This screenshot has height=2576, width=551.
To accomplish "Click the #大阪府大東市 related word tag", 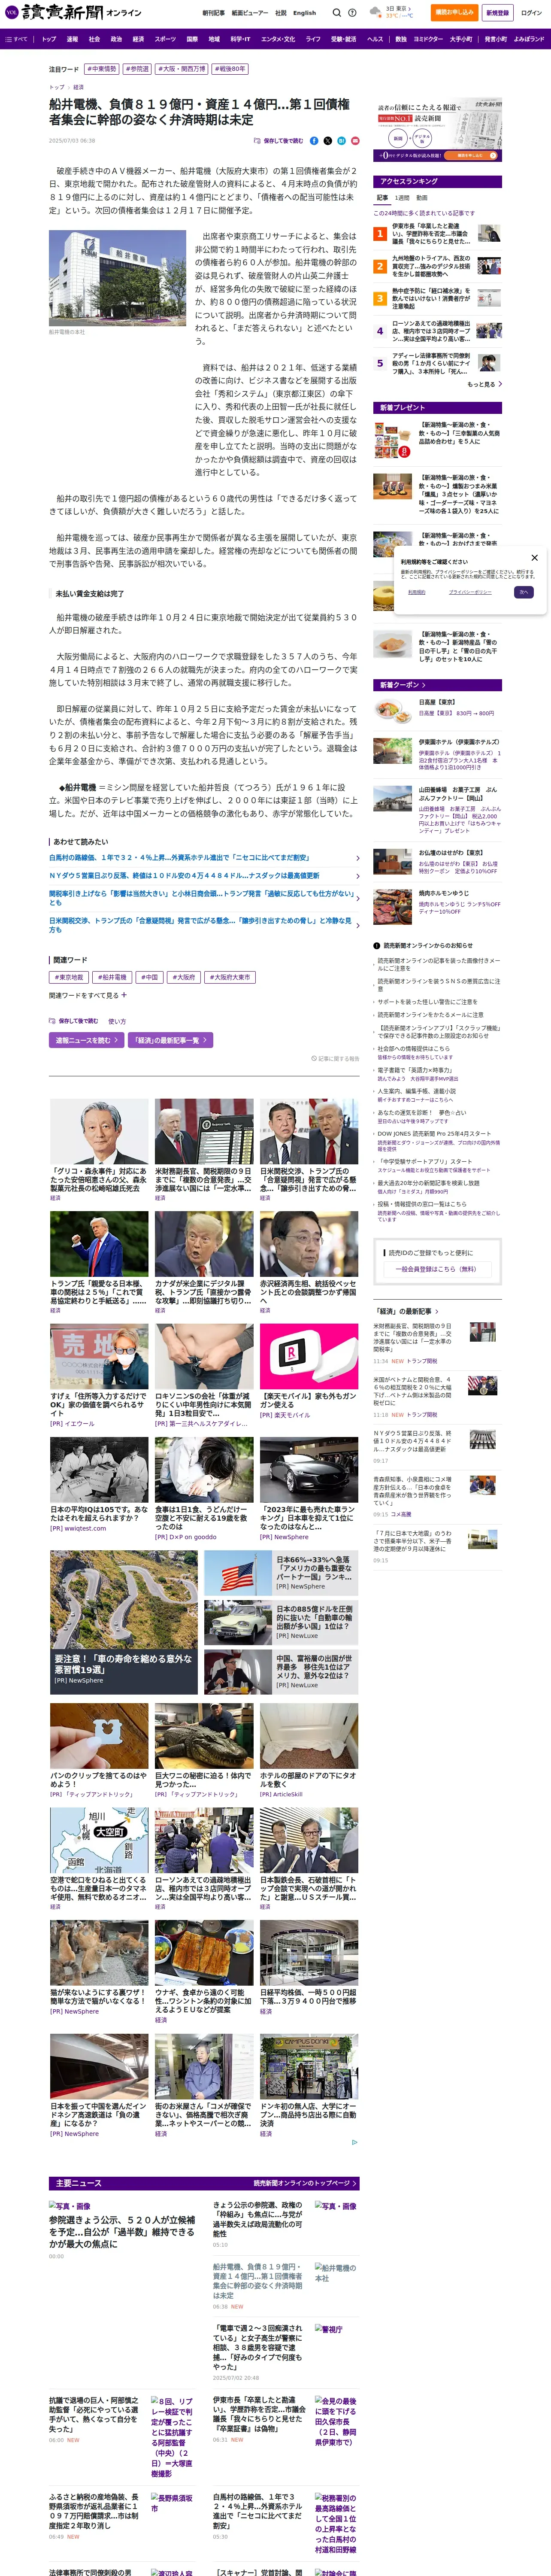I will click(230, 977).
